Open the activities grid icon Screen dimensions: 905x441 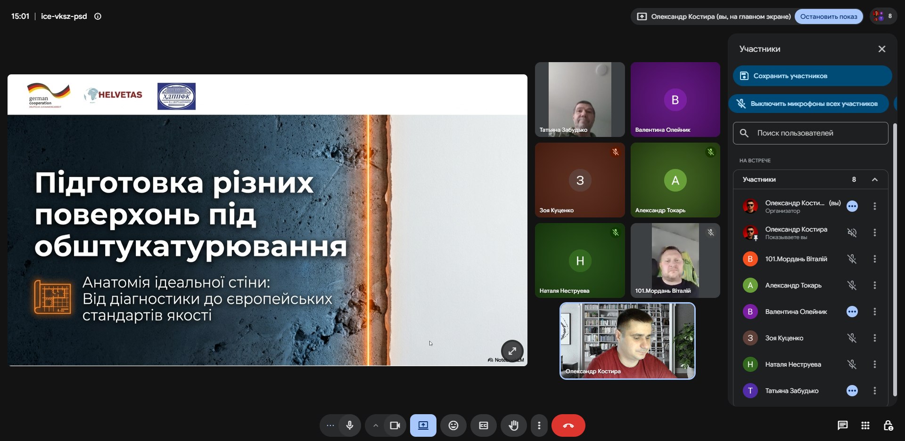[865, 425]
